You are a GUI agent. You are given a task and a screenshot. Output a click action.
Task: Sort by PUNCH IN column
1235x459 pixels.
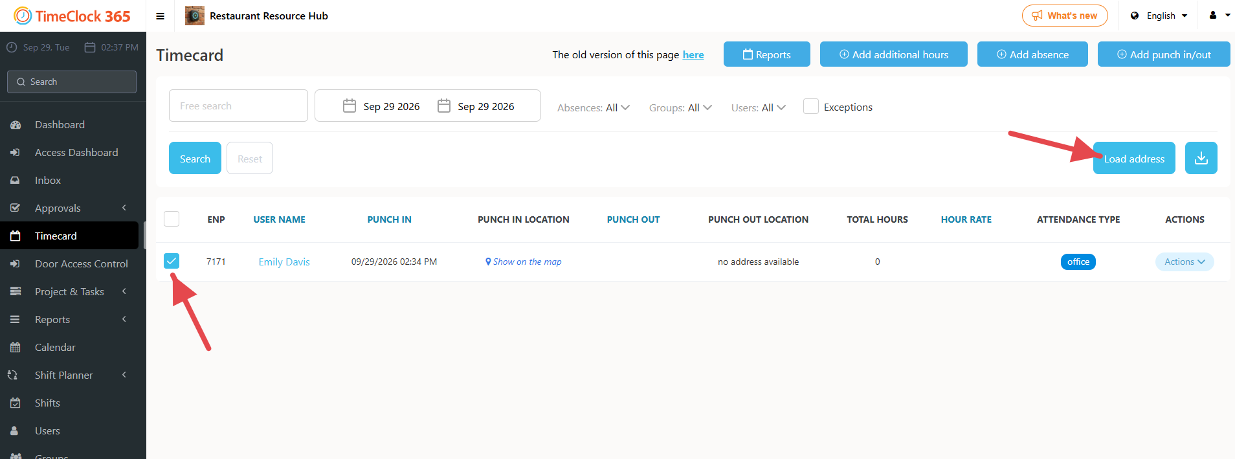click(x=390, y=219)
